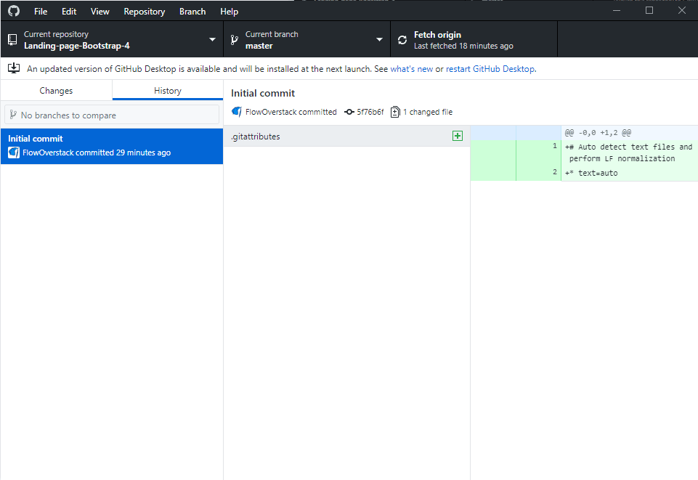Click FlowOverstack avatar in commit details header
This screenshot has height=480, width=698.
[237, 112]
